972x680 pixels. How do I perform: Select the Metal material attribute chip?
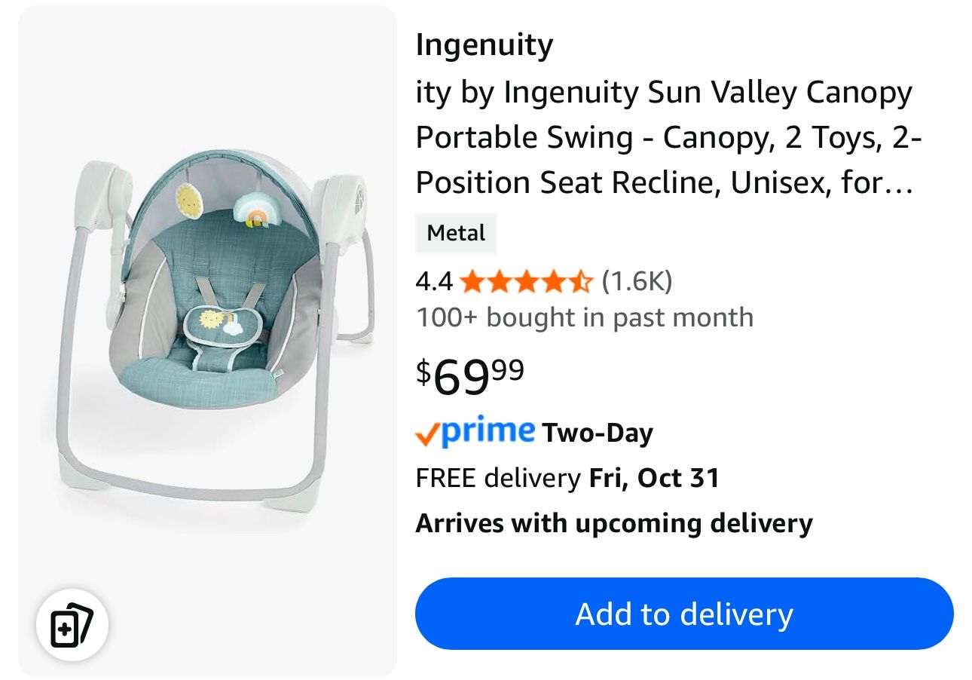(455, 233)
